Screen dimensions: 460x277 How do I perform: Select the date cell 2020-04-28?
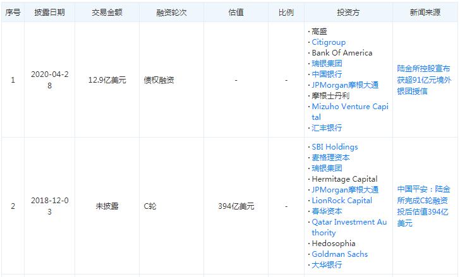49,80
